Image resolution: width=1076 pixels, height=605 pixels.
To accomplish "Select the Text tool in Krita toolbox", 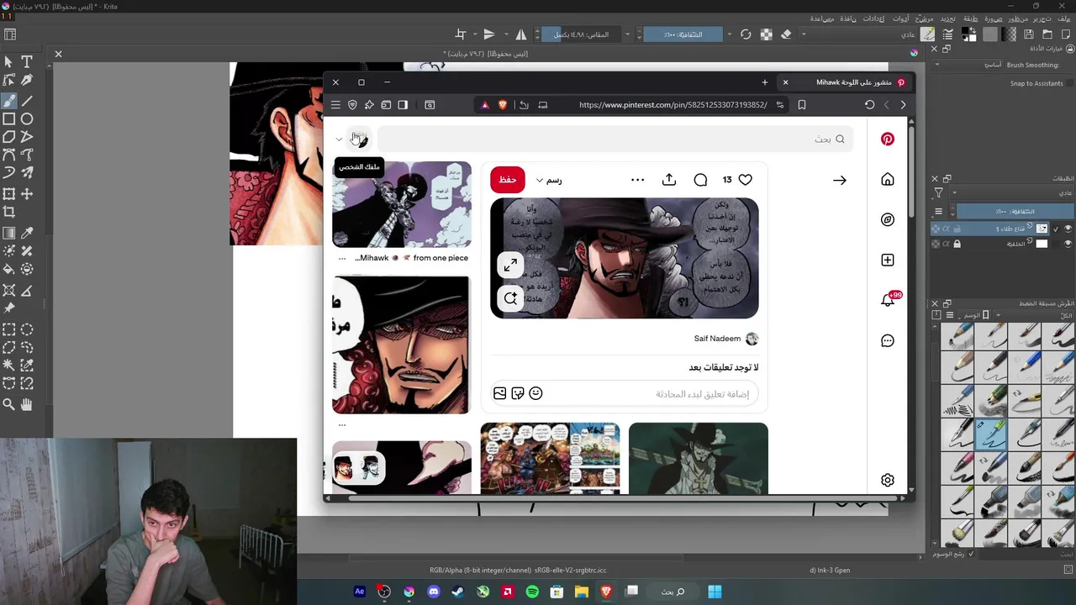I will pyautogui.click(x=27, y=61).
